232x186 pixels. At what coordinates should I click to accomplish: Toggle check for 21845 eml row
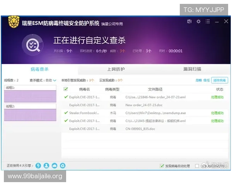pyautogui.click(x=66, y=121)
